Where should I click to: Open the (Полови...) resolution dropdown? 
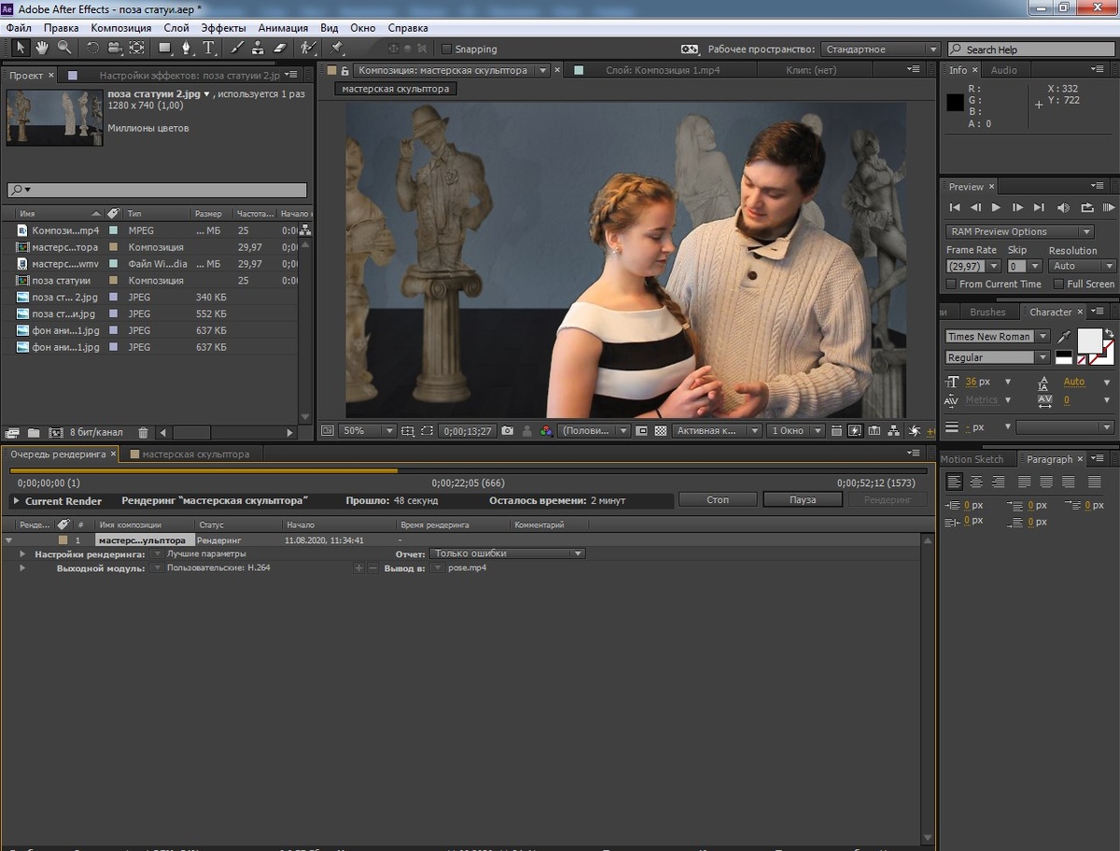pyautogui.click(x=595, y=431)
